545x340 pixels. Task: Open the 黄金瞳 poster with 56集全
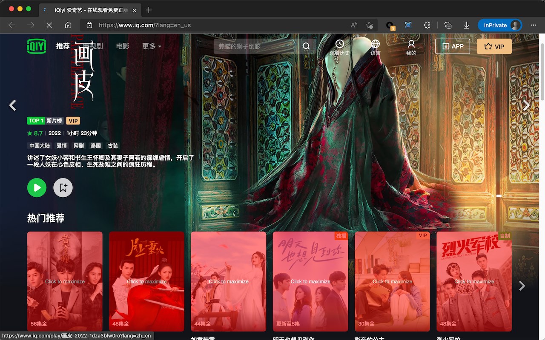click(x=65, y=281)
